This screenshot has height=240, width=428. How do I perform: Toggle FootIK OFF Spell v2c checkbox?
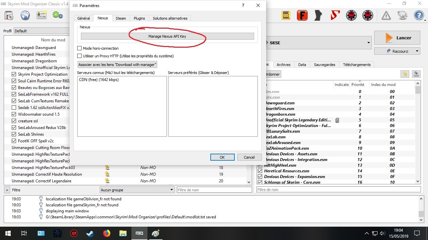coord(14,141)
